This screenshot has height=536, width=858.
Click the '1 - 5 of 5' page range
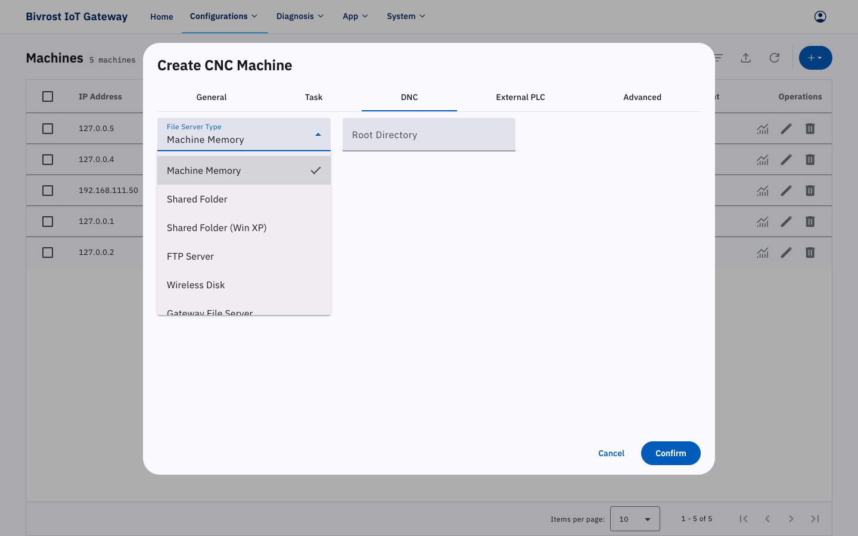697,519
